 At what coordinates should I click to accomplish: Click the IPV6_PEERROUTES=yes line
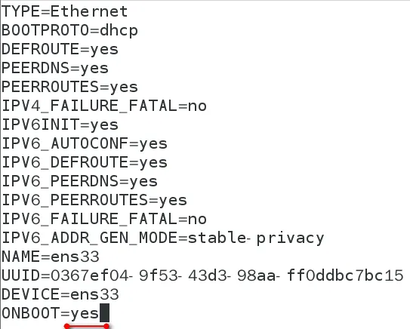tap(94, 200)
